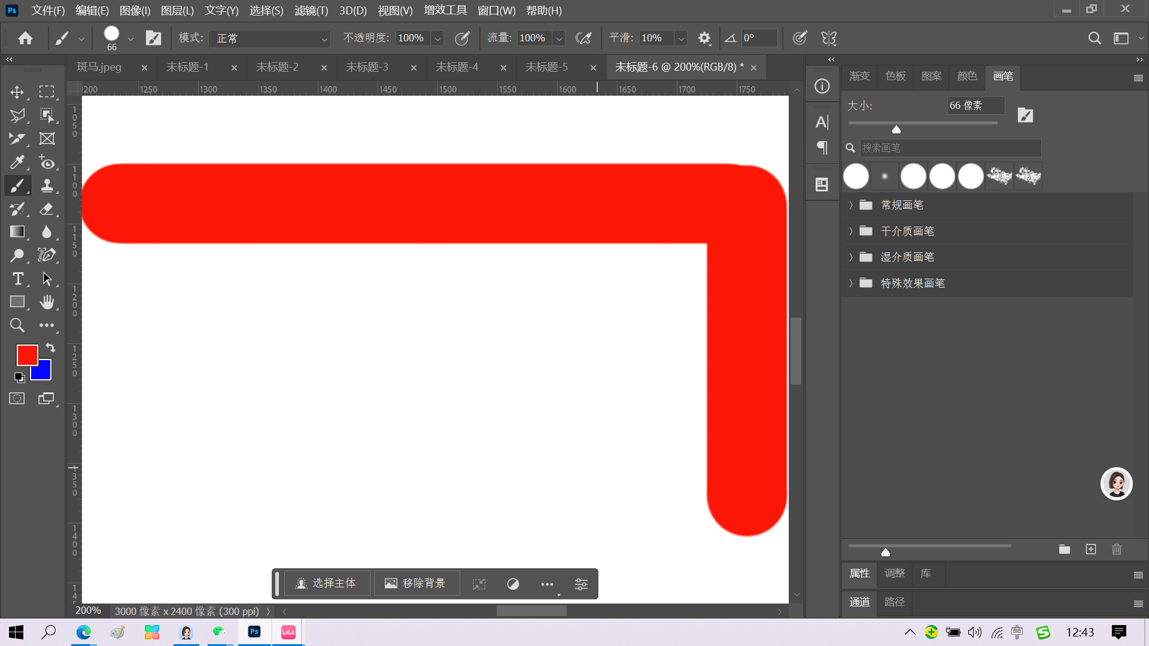The image size is (1149, 646).
Task: Select the Hand tool
Action: pos(47,302)
